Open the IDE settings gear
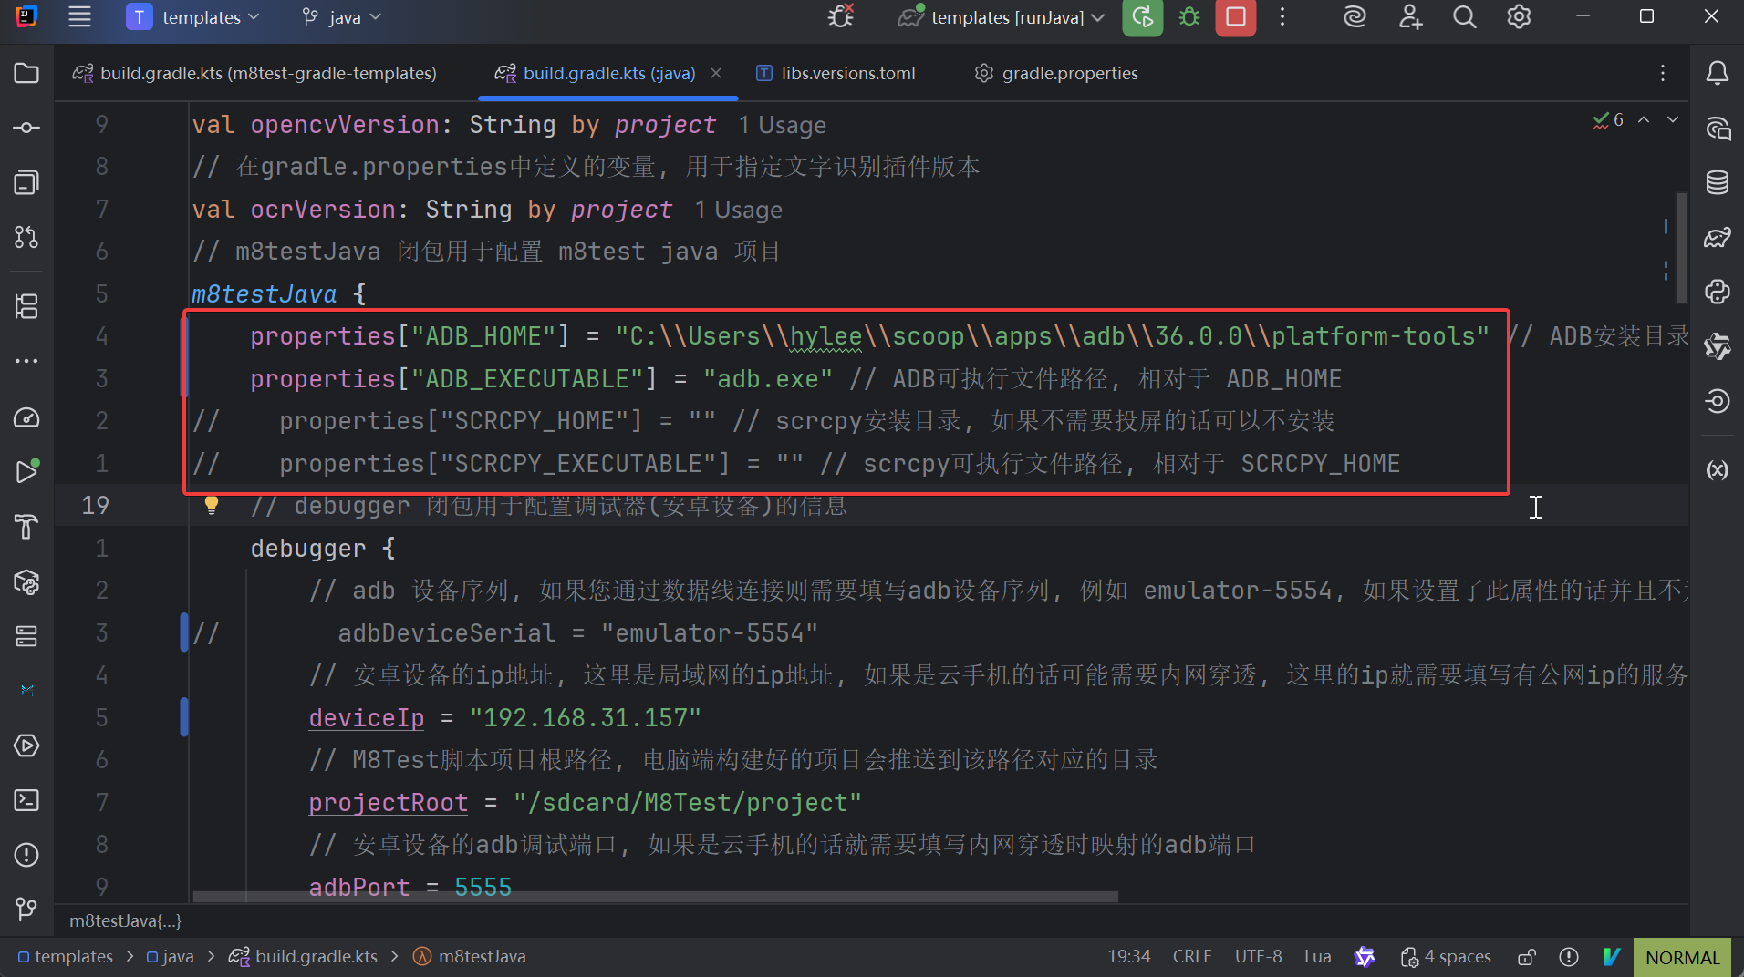This screenshot has width=1744, height=977. pos(1519,17)
